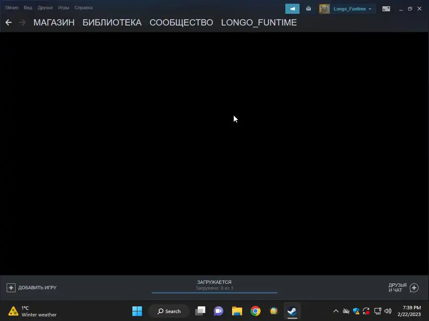Screen dimensions: 429x321
Task: Open the Windows Start menu
Action: tap(137, 311)
